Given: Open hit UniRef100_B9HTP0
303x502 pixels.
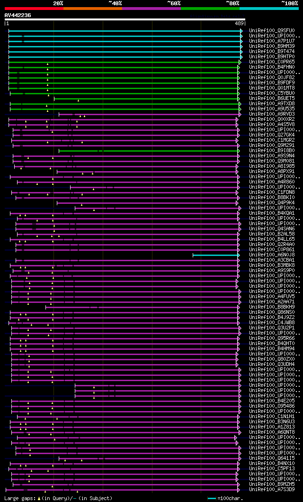Looking at the screenshot, I should pos(272,57).
